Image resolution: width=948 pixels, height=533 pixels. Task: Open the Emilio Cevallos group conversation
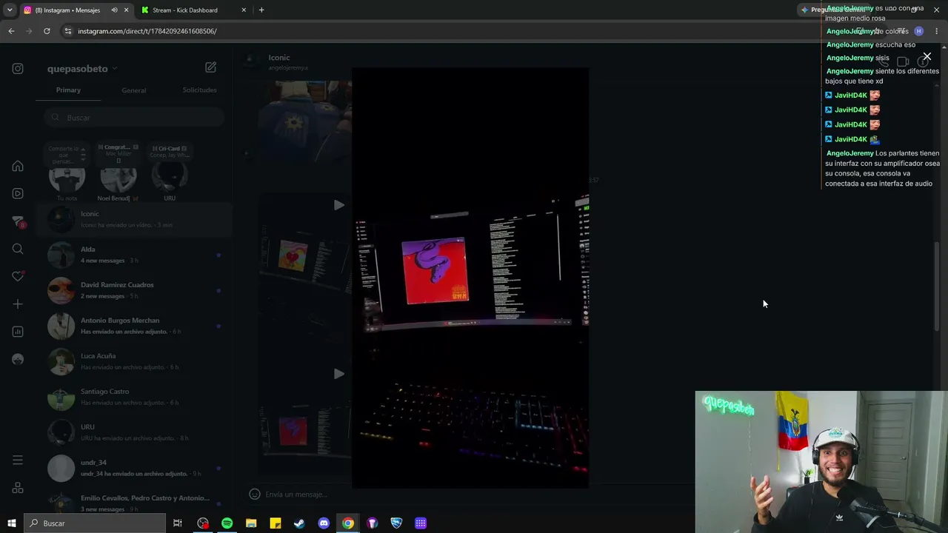pos(133,502)
